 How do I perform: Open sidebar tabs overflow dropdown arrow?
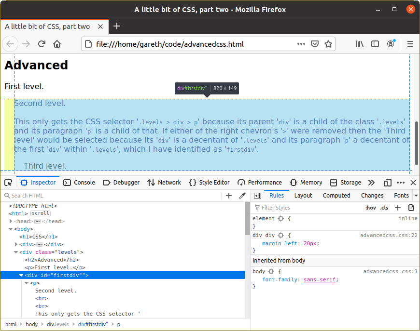[416, 196]
